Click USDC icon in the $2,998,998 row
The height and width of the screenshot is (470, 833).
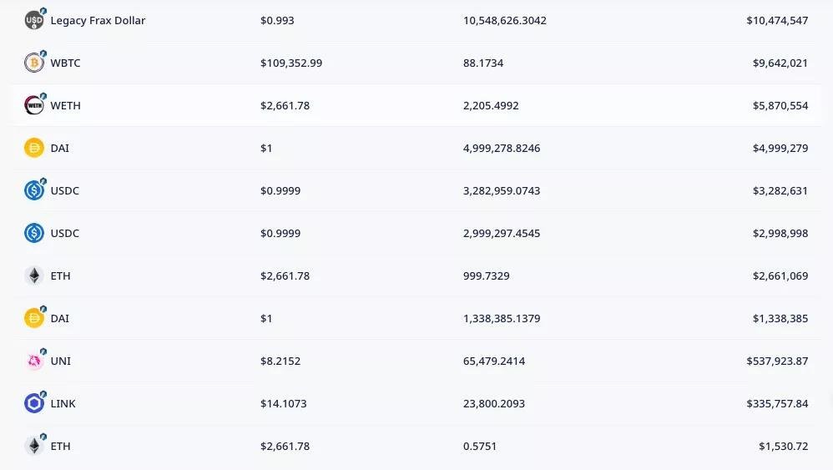coord(34,233)
